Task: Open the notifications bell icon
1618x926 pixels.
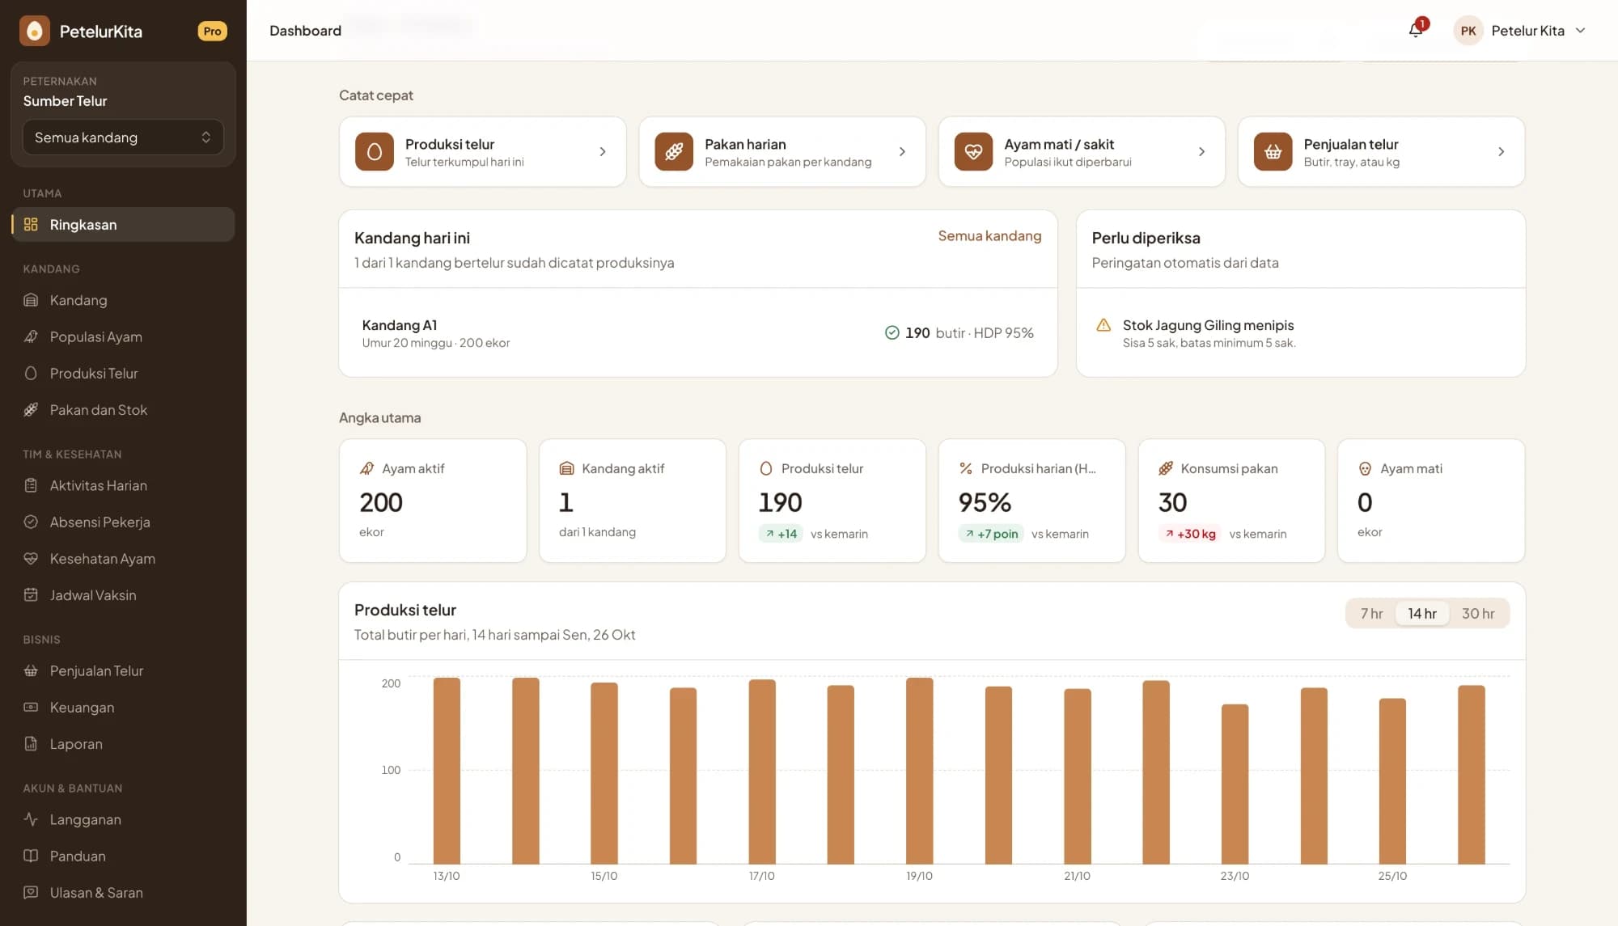Action: point(1415,31)
